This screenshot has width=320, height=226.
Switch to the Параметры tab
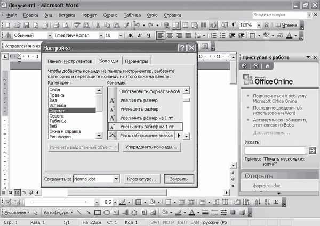137,61
